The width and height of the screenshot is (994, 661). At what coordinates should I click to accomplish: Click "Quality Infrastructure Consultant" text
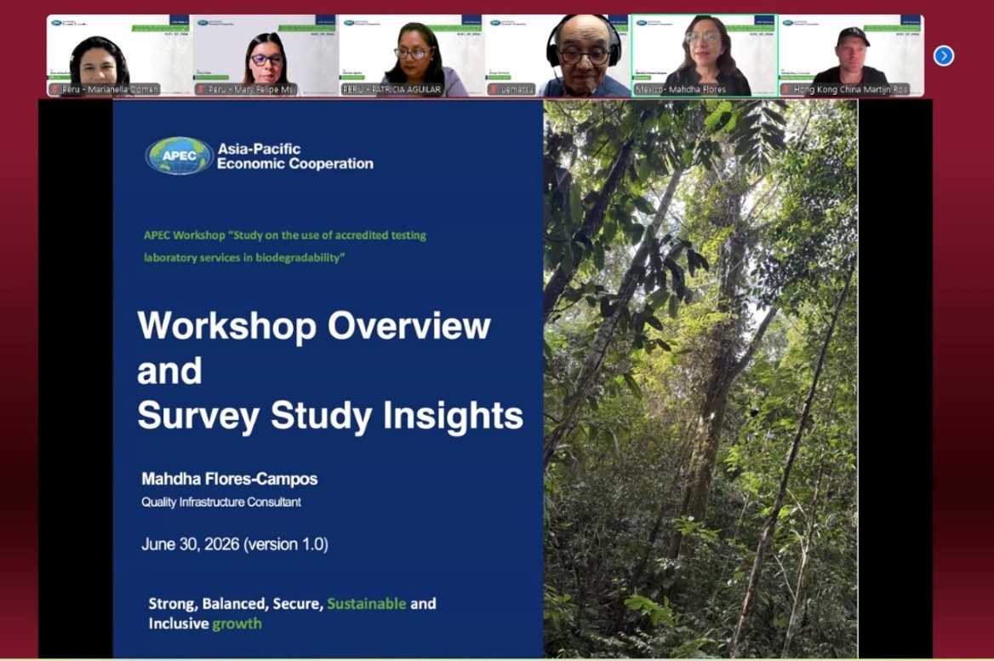221,502
